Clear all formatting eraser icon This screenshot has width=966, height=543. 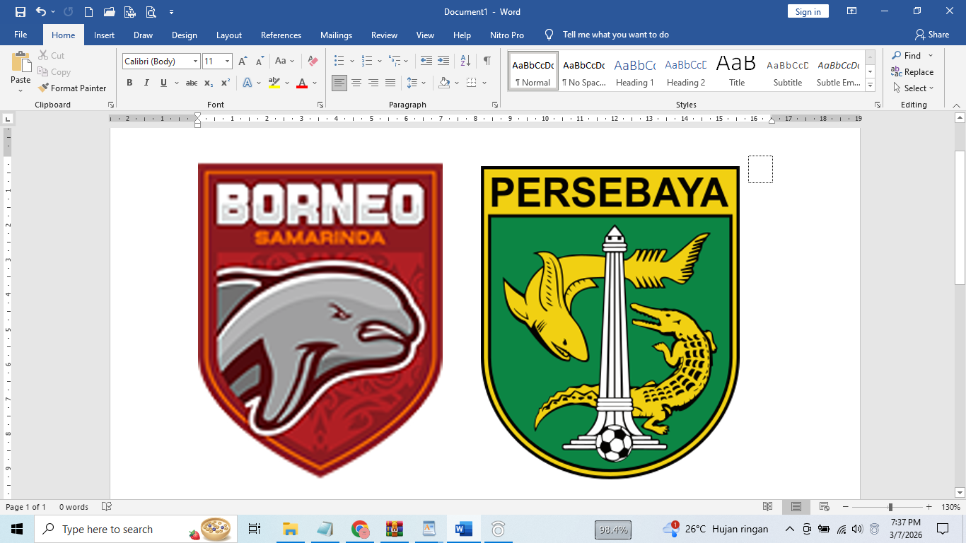pyautogui.click(x=313, y=62)
